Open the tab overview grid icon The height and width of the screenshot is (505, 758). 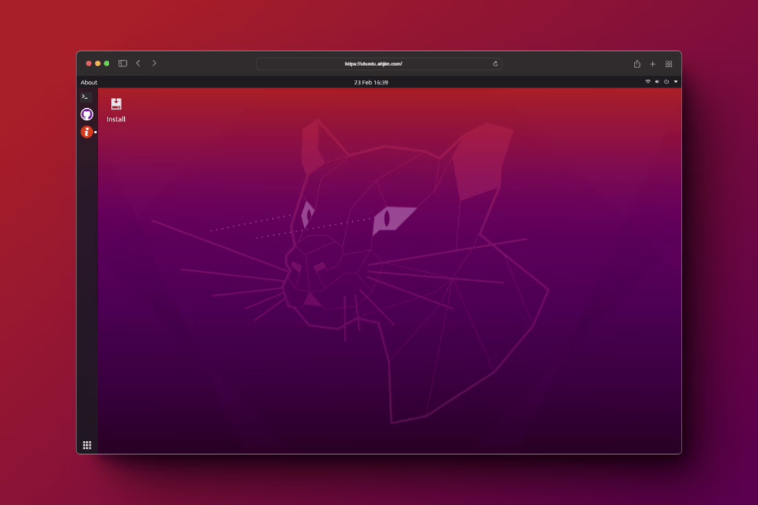(x=668, y=63)
